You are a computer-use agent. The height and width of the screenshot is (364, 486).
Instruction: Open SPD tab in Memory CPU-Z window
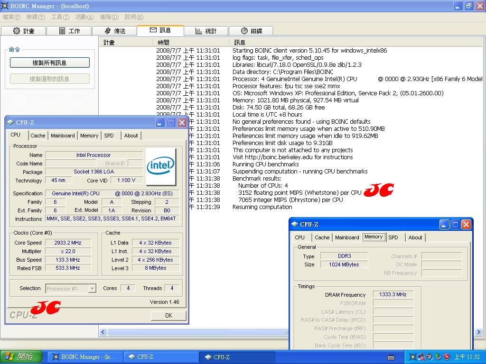click(393, 237)
